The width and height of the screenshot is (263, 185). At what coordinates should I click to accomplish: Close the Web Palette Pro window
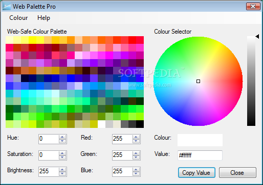click(x=253, y=7)
